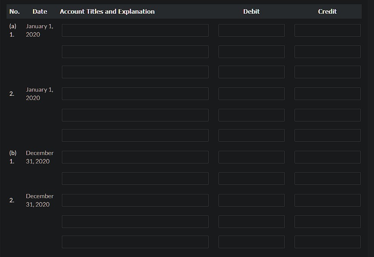Viewport: 374px width, 257px height.
Task: Click the 'December 31, 2020' date of entry (b) 1
Action: 40,157
